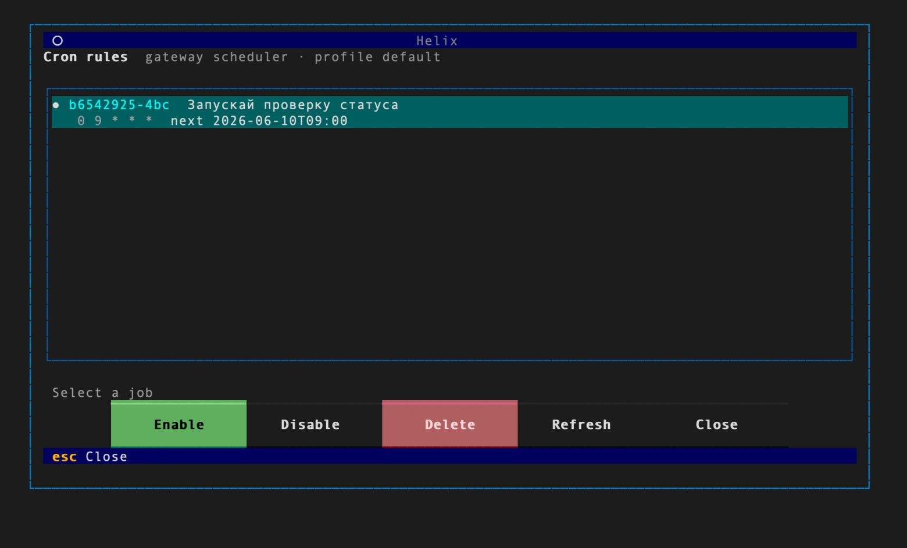Click the orange esc key label
This screenshot has height=548, width=907.
[65, 457]
